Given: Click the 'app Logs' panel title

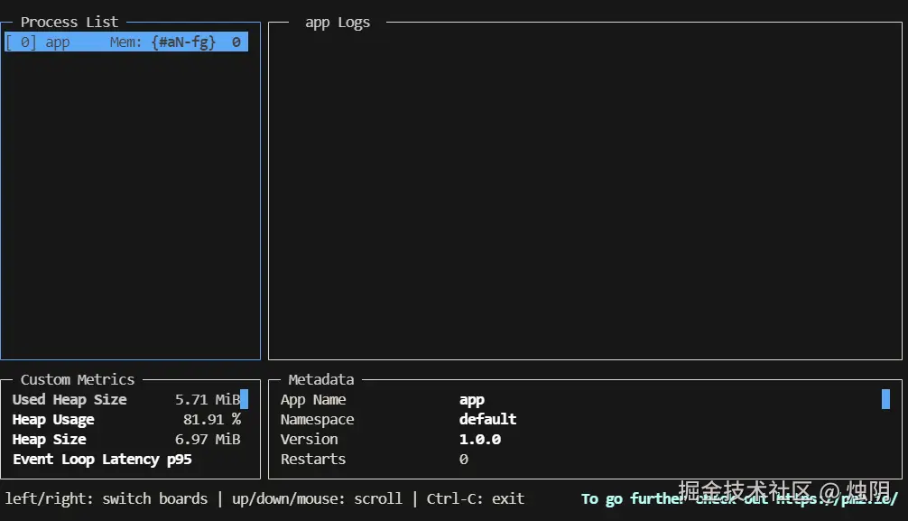Looking at the screenshot, I should 338,23.
